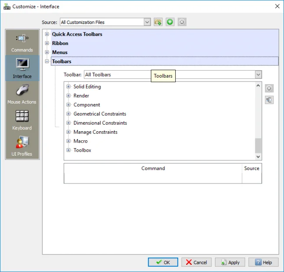The image size is (284, 272).
Task: Open the Mouse Actions panel
Action: (22, 94)
